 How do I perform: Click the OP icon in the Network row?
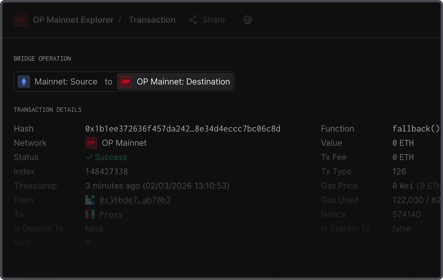pyautogui.click(x=91, y=143)
